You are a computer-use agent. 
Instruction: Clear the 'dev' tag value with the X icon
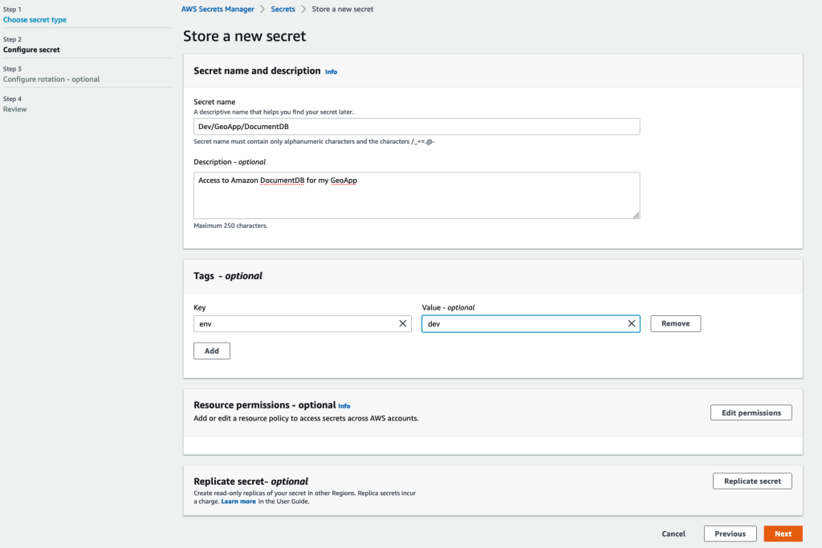[x=632, y=323]
